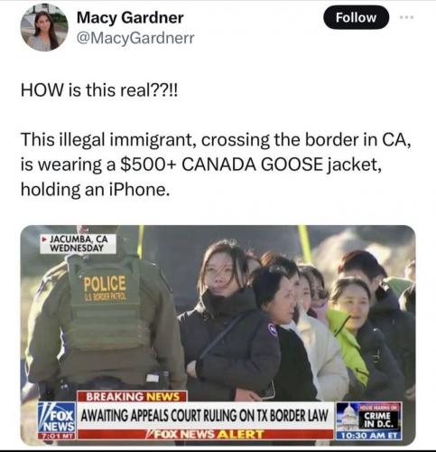Click the Breaking News banner

(x=133, y=397)
